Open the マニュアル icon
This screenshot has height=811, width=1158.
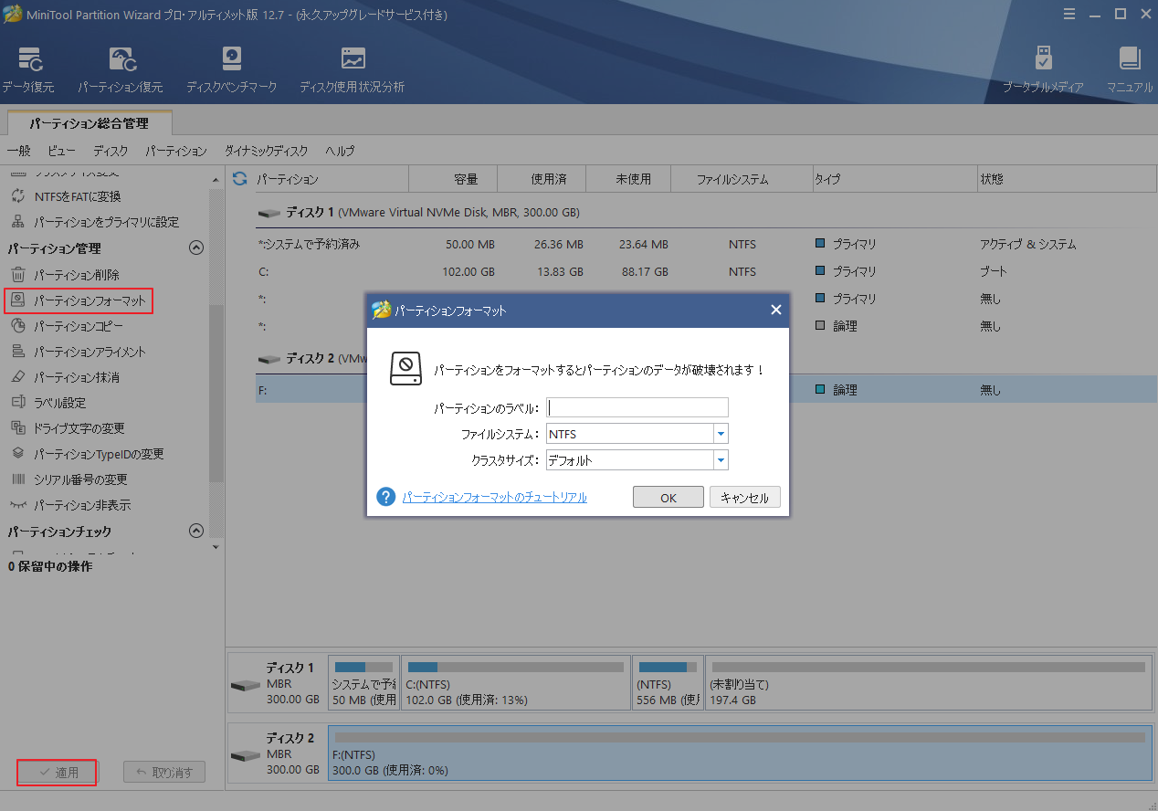(1130, 60)
